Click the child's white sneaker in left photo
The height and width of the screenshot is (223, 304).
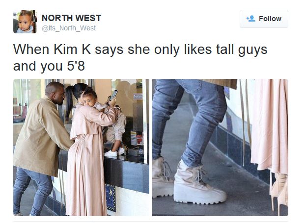(111, 153)
